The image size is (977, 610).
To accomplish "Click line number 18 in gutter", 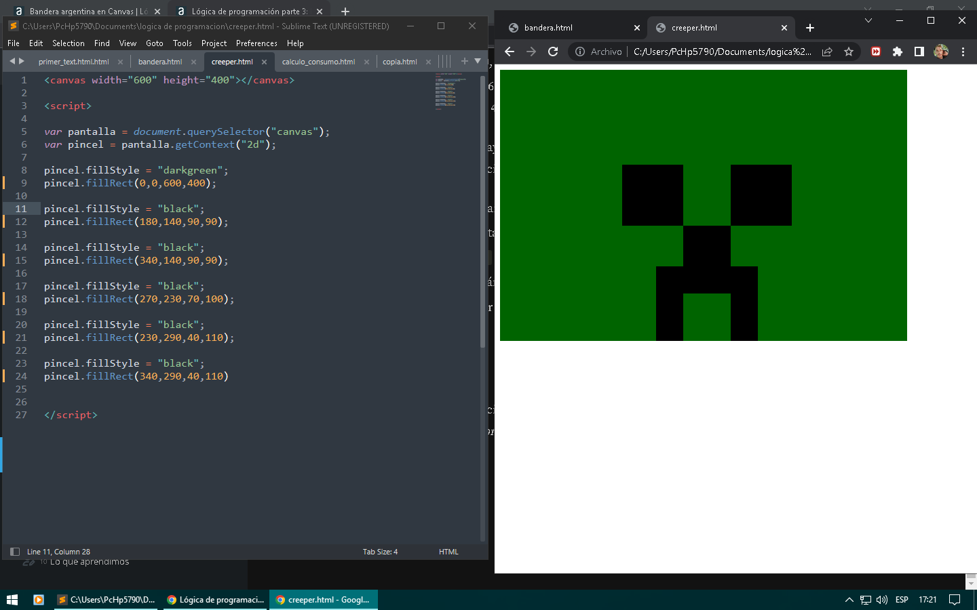I will tap(21, 299).
